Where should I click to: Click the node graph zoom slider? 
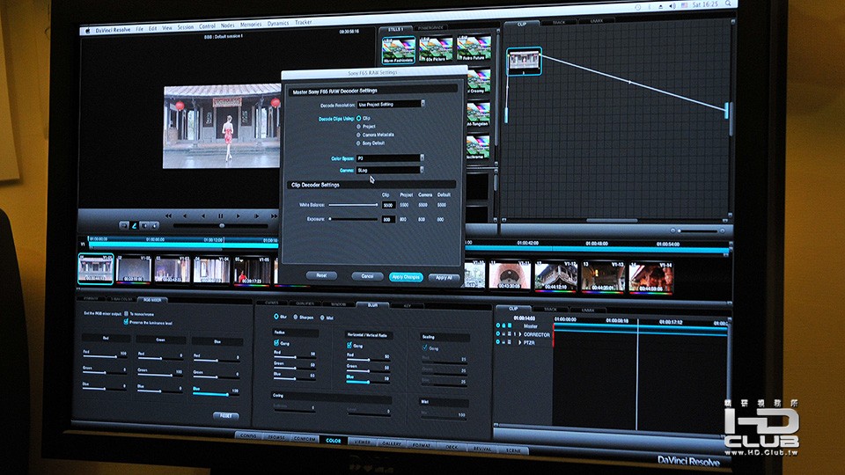(x=698, y=231)
